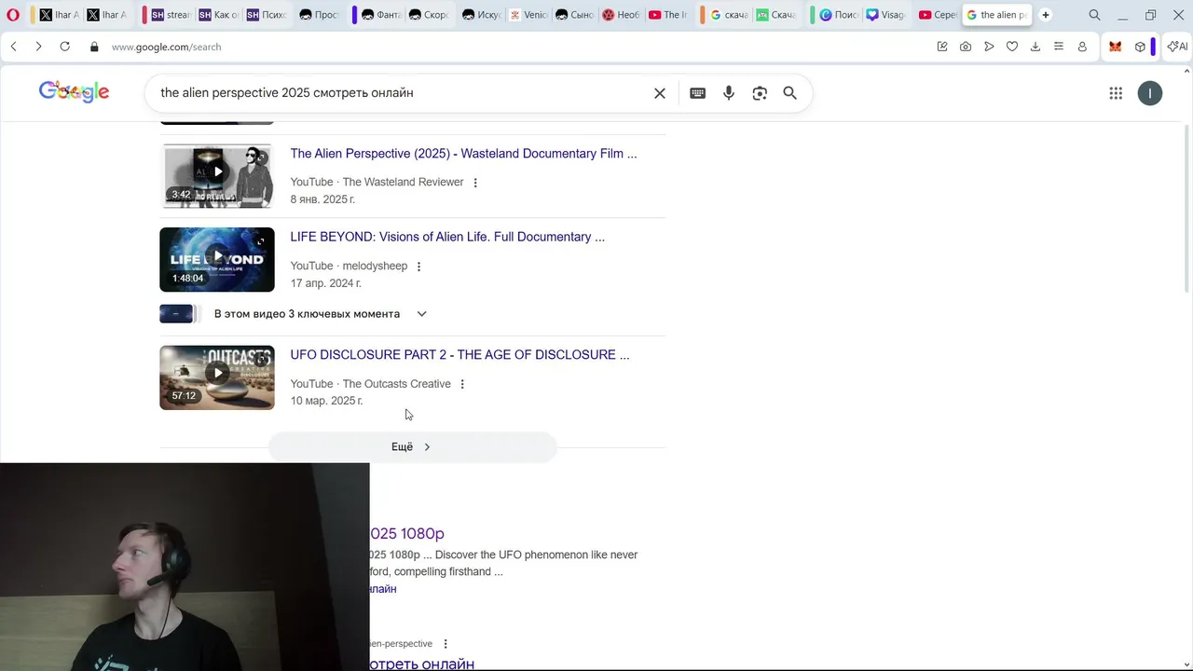Open the Google apps grid
Viewport: 1193px width, 671px height.
click(1116, 93)
